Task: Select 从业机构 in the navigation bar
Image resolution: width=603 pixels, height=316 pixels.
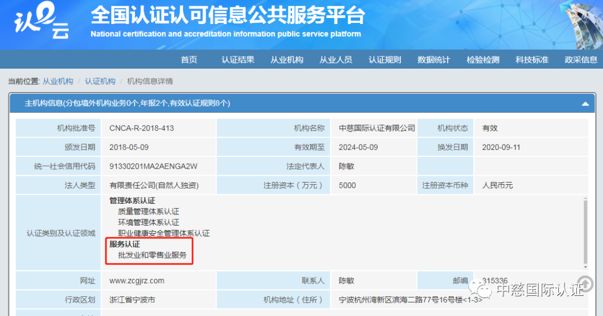Action: click(x=287, y=60)
